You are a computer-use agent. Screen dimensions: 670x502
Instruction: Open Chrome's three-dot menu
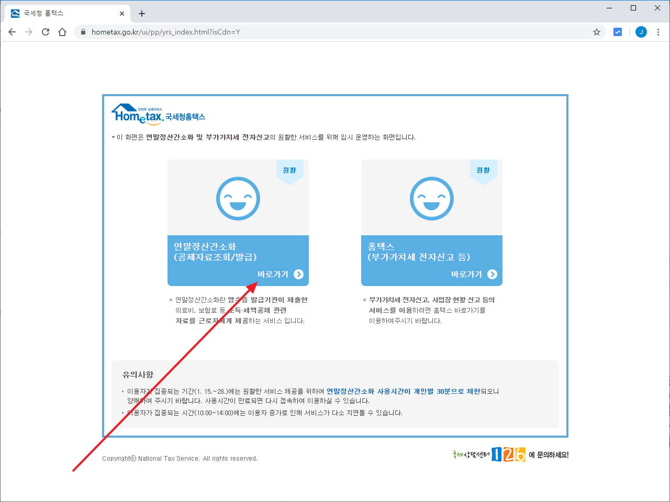point(658,32)
